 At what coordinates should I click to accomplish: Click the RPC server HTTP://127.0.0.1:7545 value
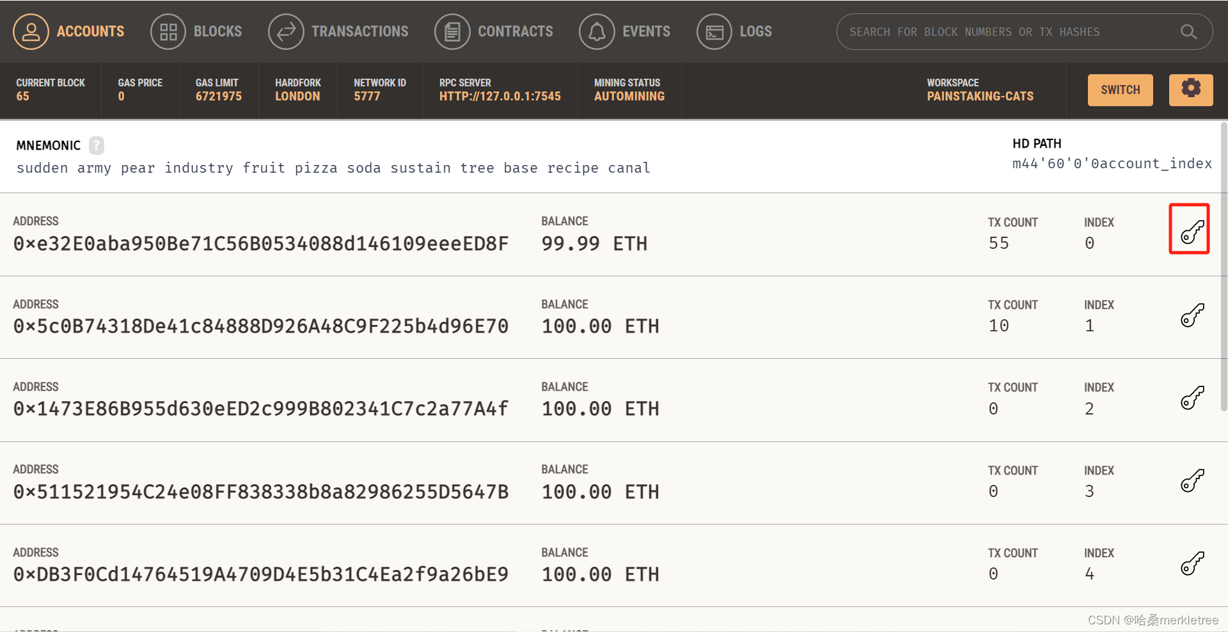(500, 97)
